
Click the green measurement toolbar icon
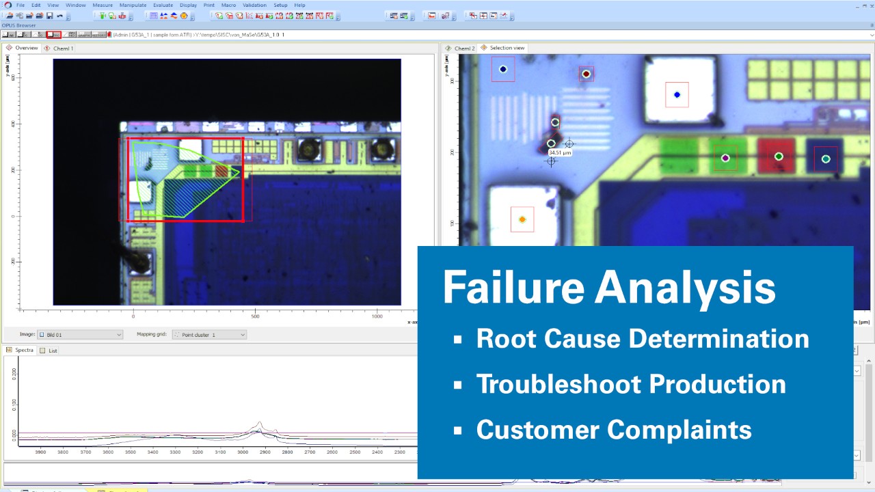(x=103, y=16)
